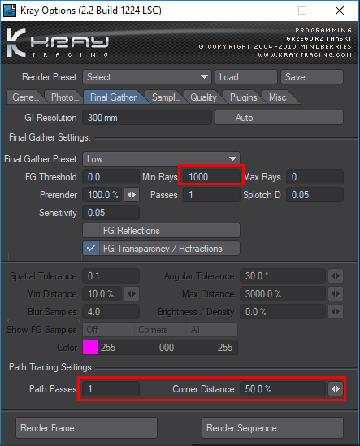Click the Max Distance 3000.0 % field
Viewport: 360px width, 446px height.
tap(283, 294)
